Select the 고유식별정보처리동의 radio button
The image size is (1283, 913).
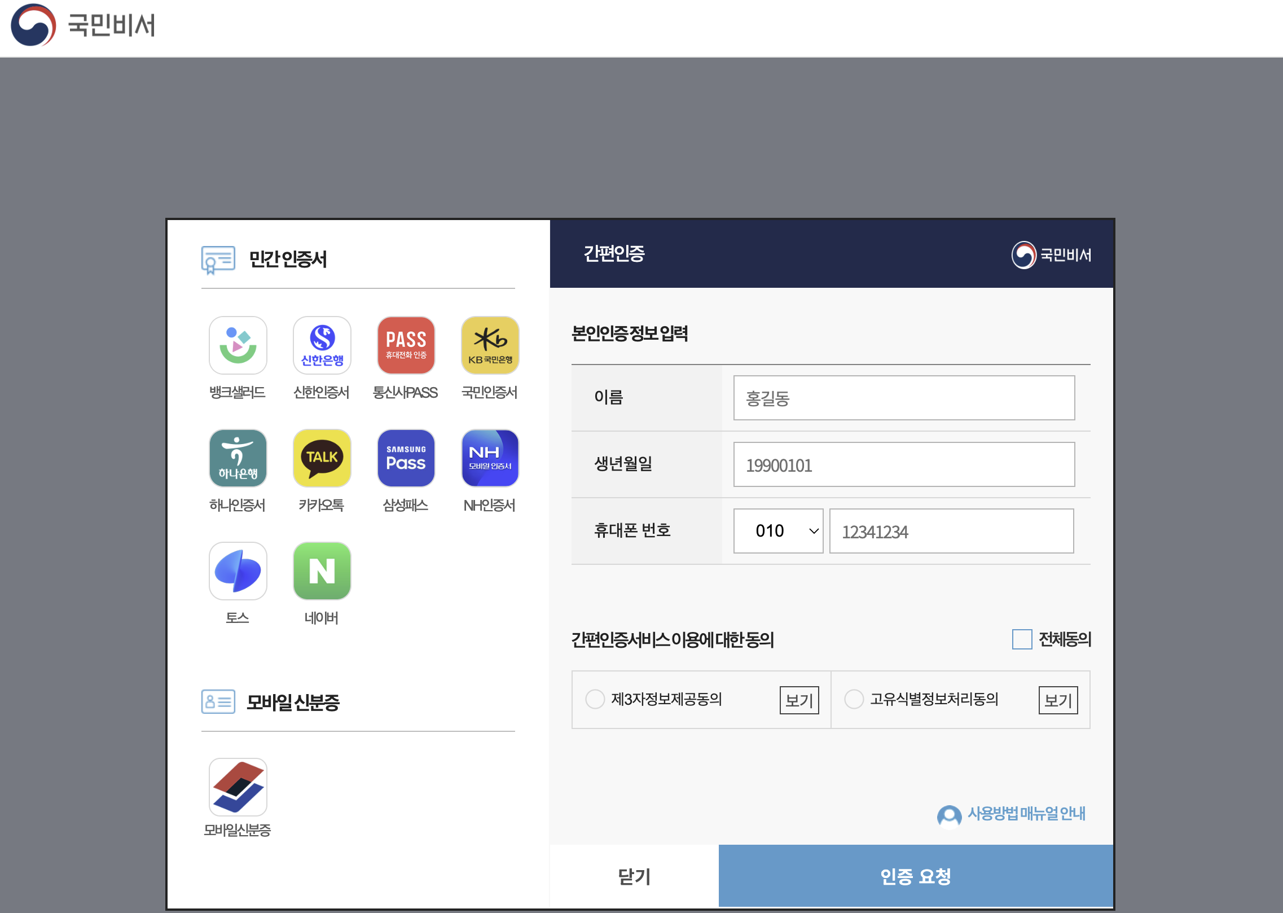[x=854, y=699]
